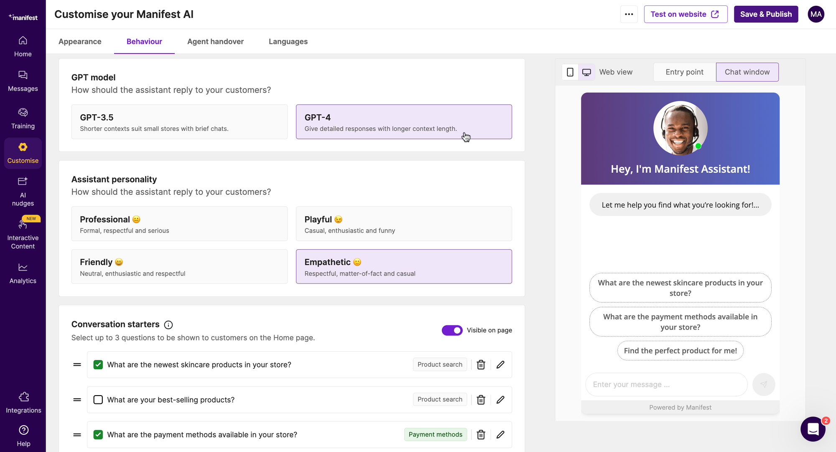Viewport: 836px width, 452px height.
Task: Click Save & Publish
Action: pos(766,14)
